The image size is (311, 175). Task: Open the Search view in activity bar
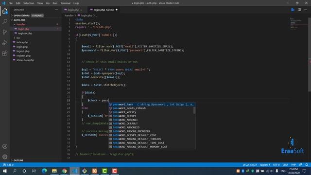click(x=5, y=21)
